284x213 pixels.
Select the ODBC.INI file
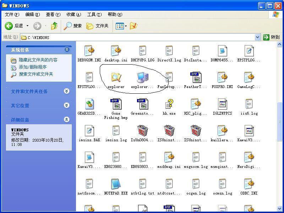pos(249,187)
